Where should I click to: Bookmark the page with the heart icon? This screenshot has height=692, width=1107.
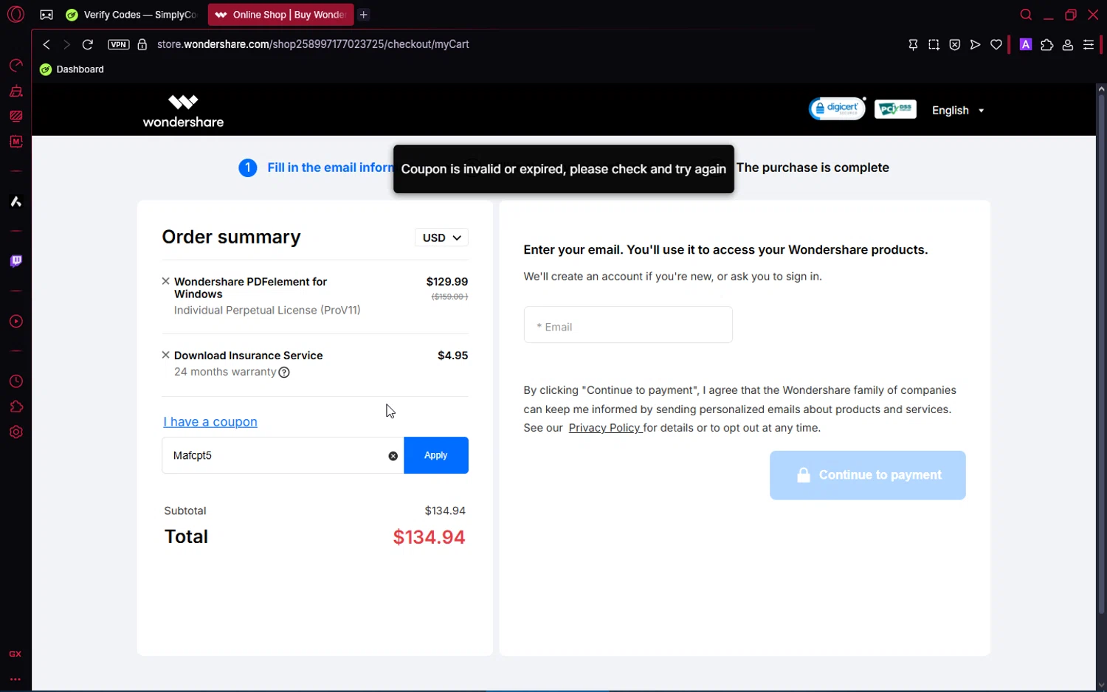pyautogui.click(x=996, y=45)
